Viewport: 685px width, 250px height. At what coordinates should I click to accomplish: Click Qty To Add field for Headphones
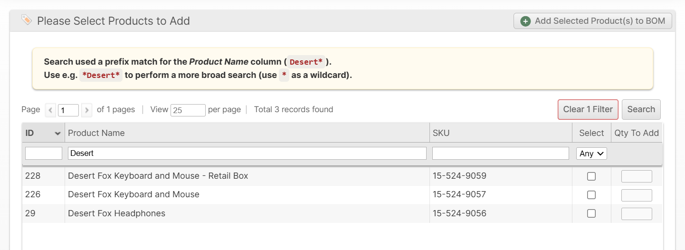(x=637, y=214)
